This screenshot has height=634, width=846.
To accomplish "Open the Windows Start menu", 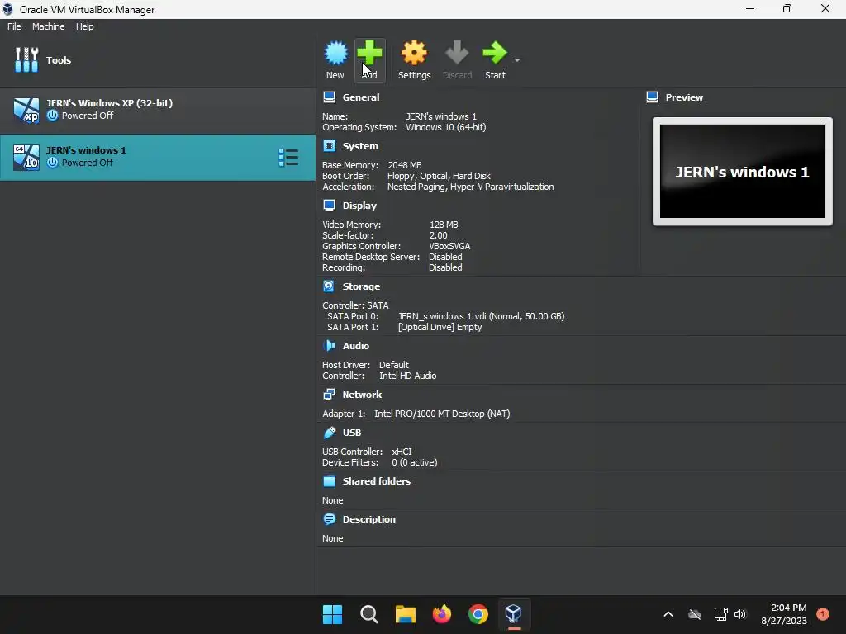I will [332, 614].
